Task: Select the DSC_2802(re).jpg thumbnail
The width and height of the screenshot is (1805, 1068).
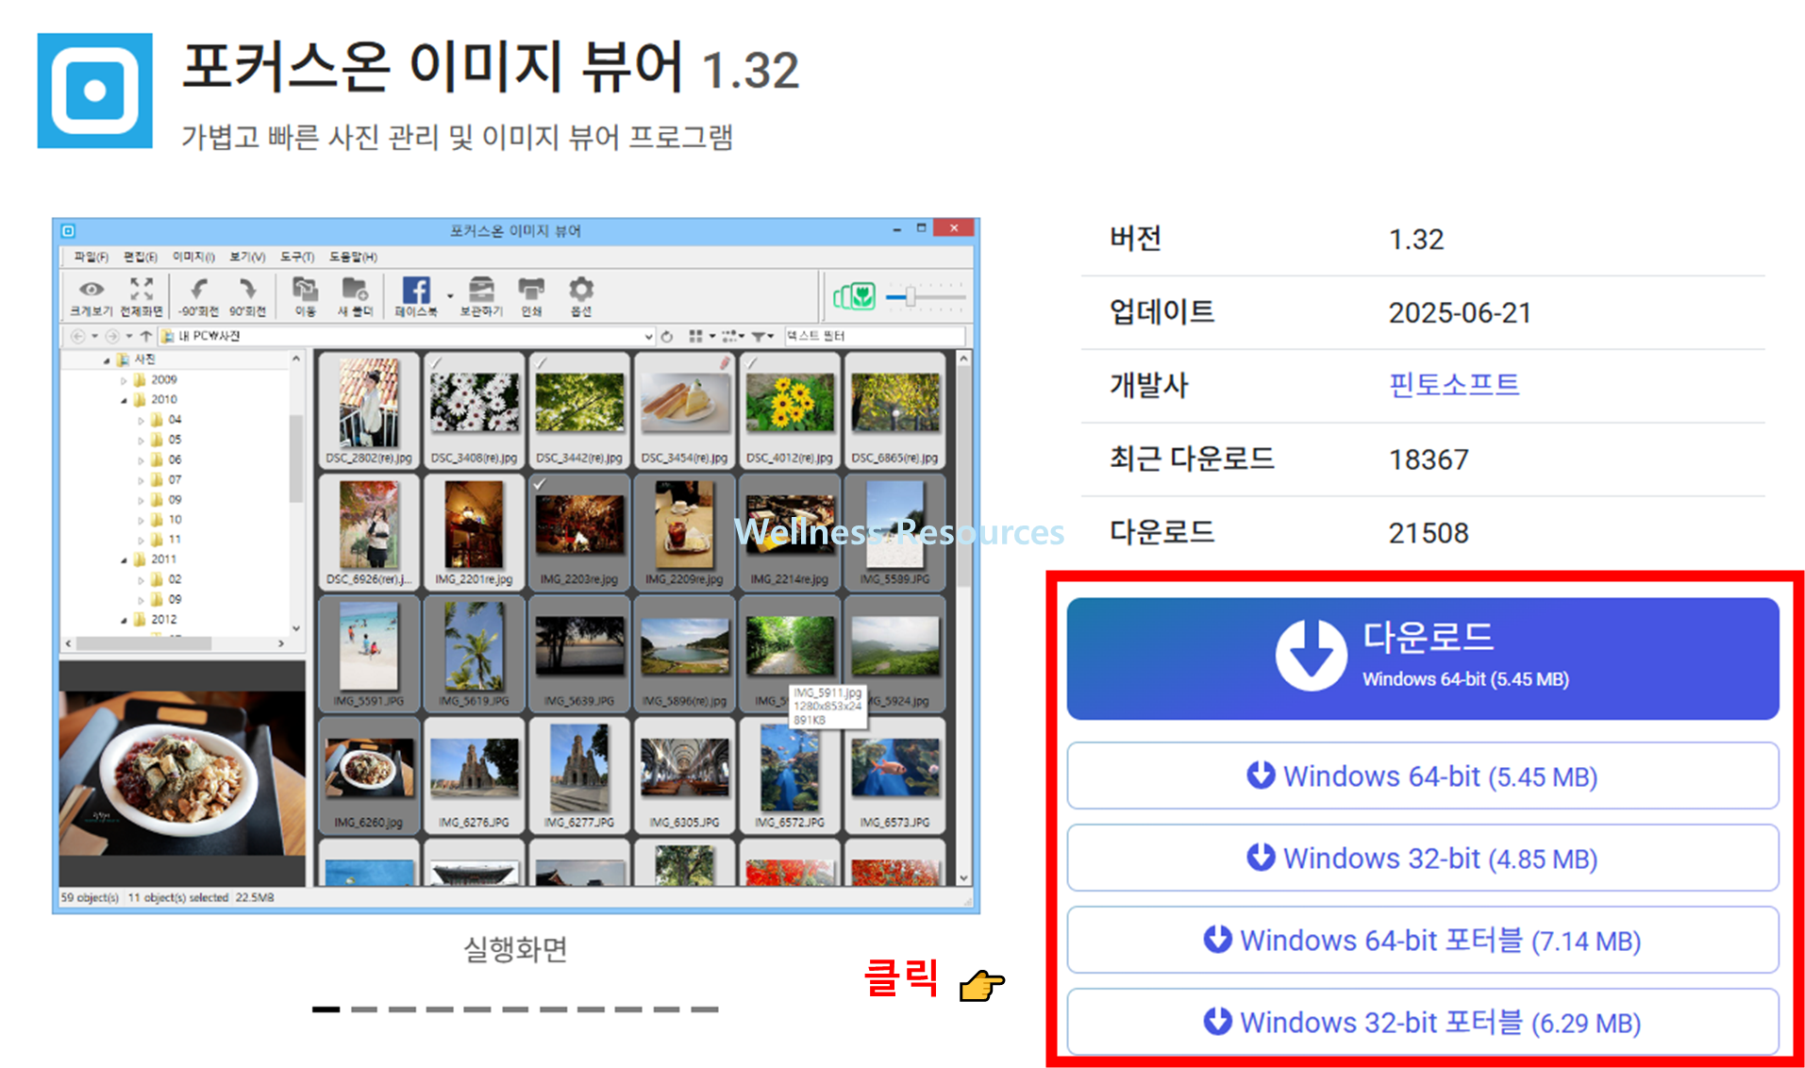Action: 369,410
